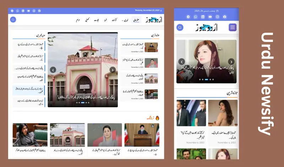The height and width of the screenshot is (167, 284).
Task: Show previous slide in mobile slider
Action: (x=182, y=62)
